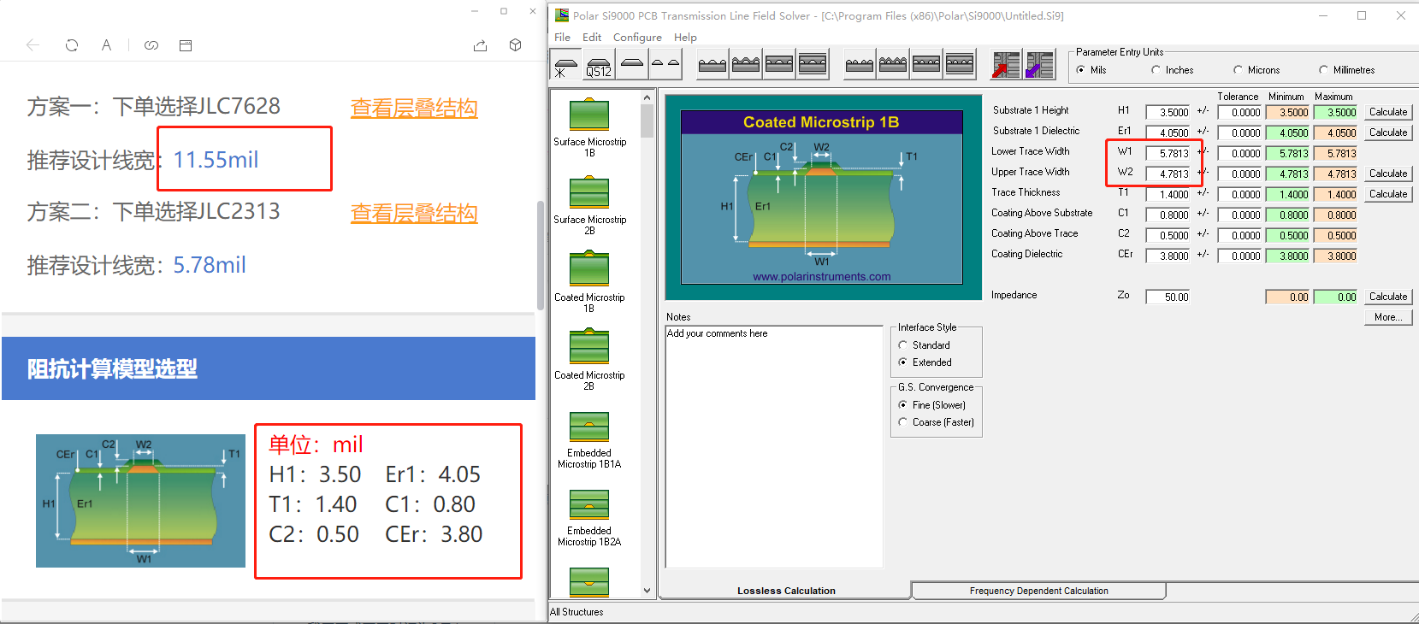Click the H1 tolerance input field
Screen dimensions: 1419x624
1239,112
